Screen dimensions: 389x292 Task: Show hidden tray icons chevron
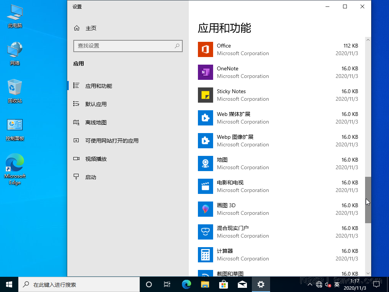pos(310,284)
